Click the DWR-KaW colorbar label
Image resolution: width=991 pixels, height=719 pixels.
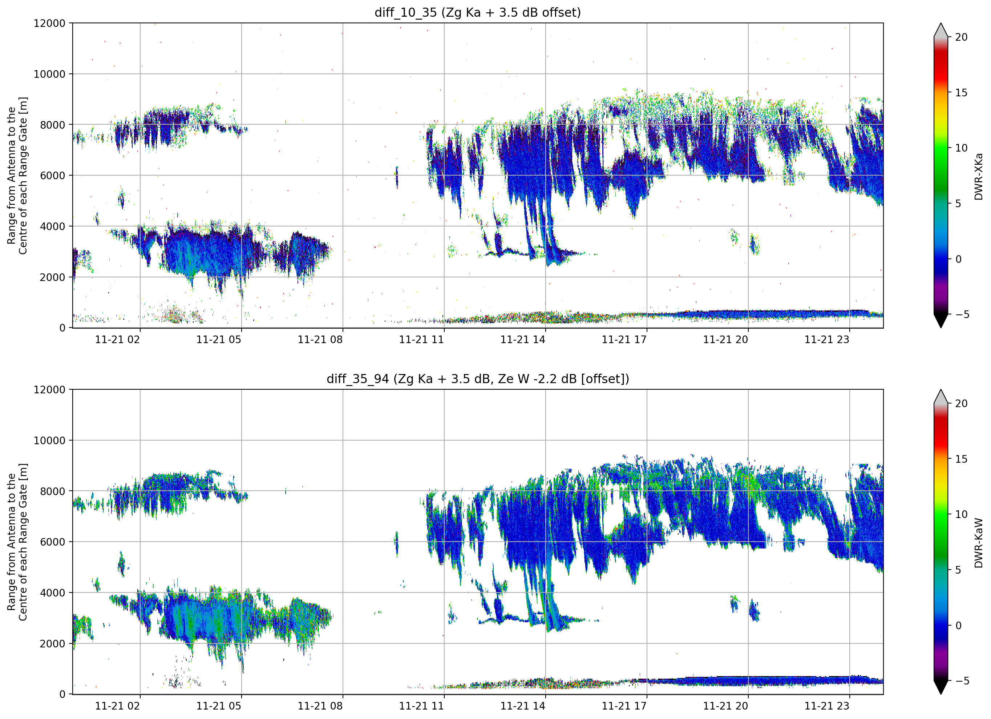[x=978, y=543]
